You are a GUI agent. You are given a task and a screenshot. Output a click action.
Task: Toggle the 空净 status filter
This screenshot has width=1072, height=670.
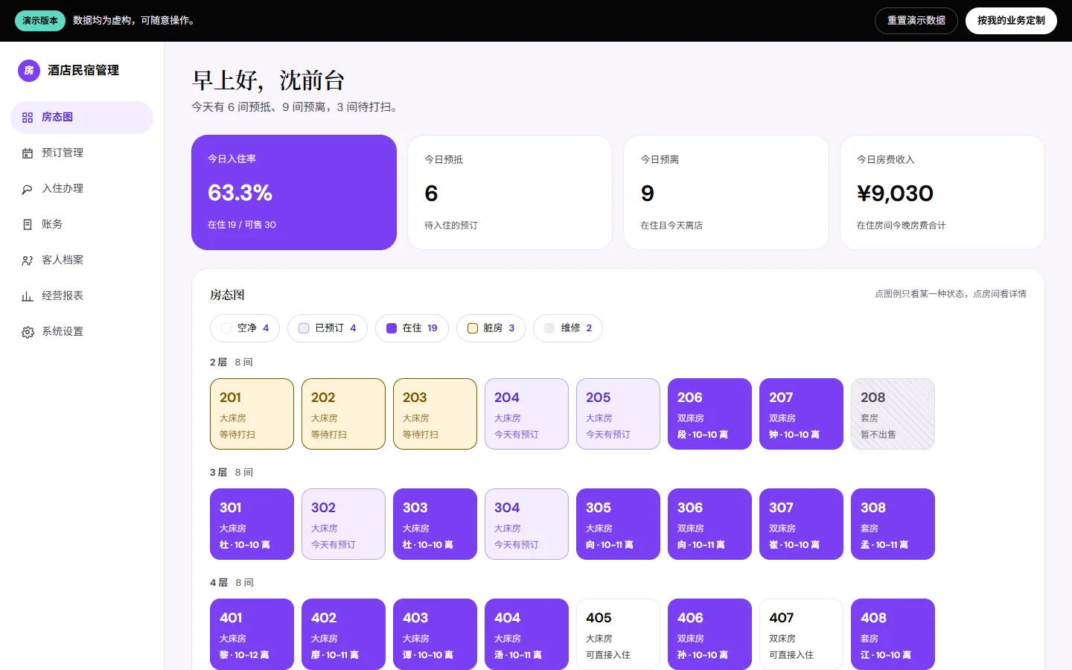pos(245,328)
